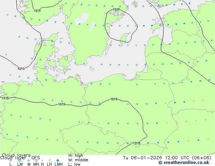Viewport: 215px width, 166px height.
Task: Click the blue circle legend symbol above LM
Action: point(20,160)
